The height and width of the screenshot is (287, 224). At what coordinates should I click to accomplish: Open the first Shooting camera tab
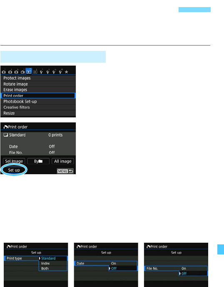[4, 71]
